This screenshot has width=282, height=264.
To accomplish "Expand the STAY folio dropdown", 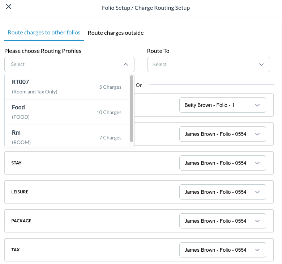I will click(222, 163).
